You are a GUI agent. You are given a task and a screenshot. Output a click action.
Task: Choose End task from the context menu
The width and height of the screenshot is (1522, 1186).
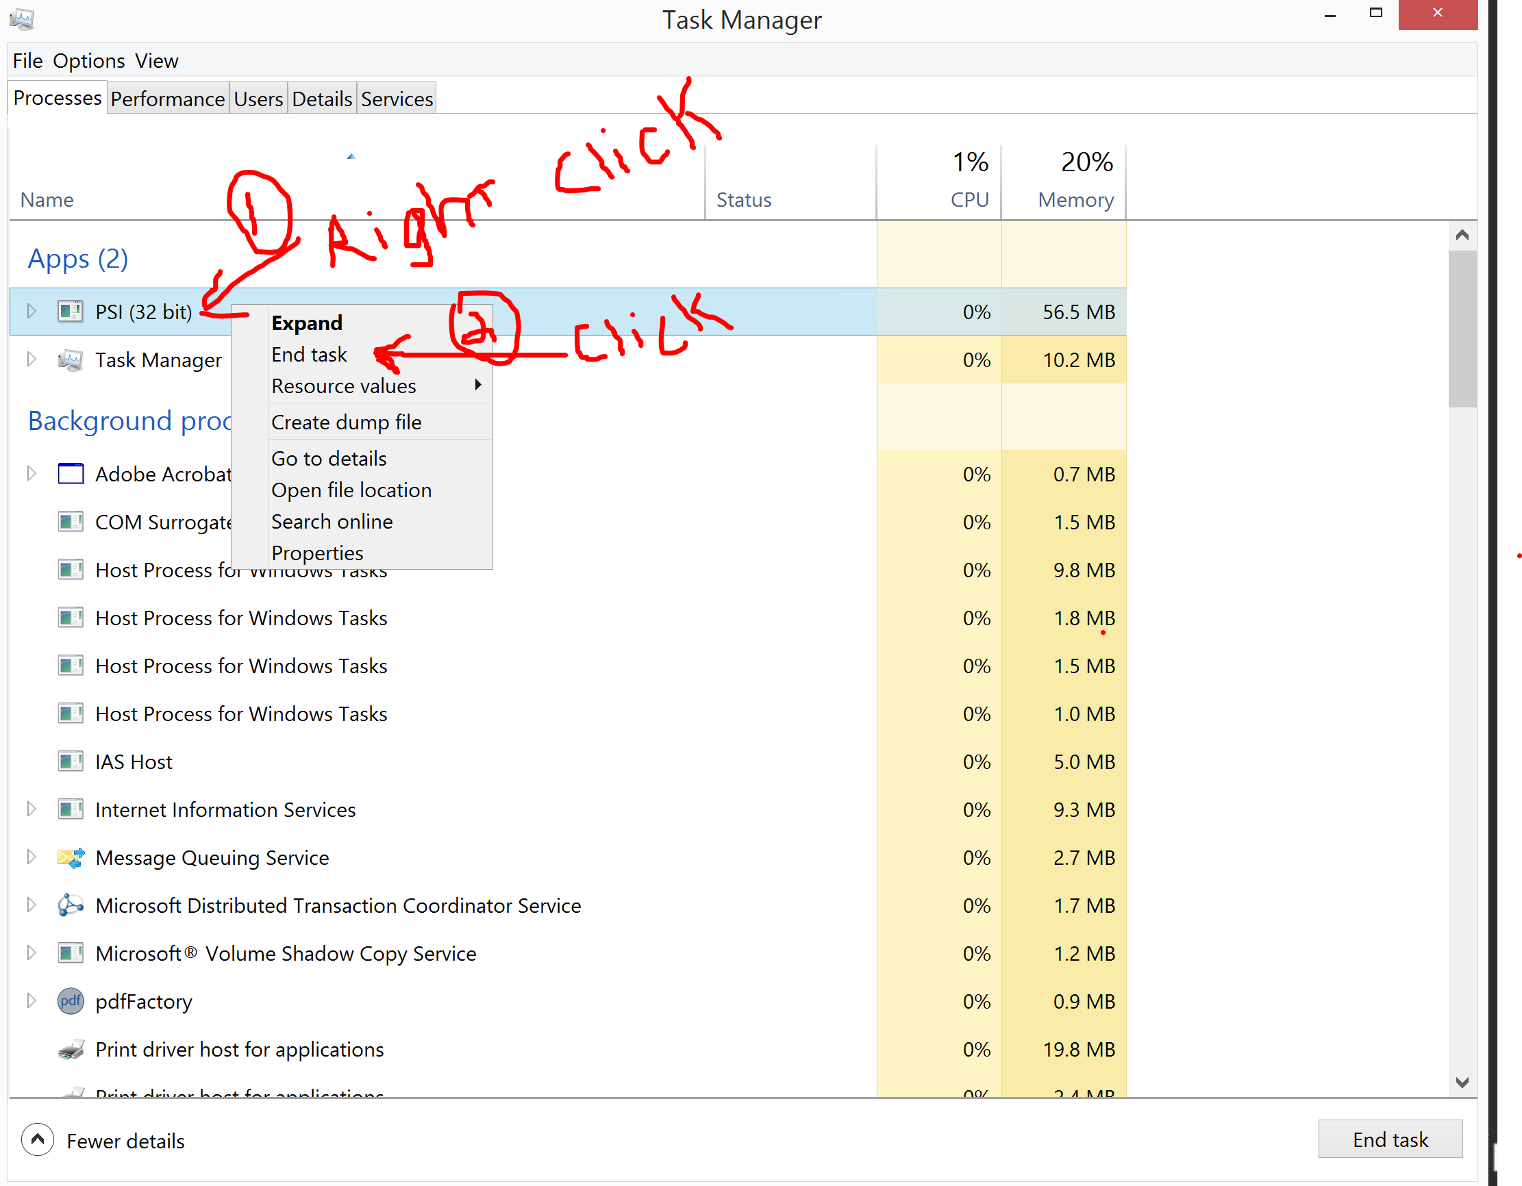point(310,355)
